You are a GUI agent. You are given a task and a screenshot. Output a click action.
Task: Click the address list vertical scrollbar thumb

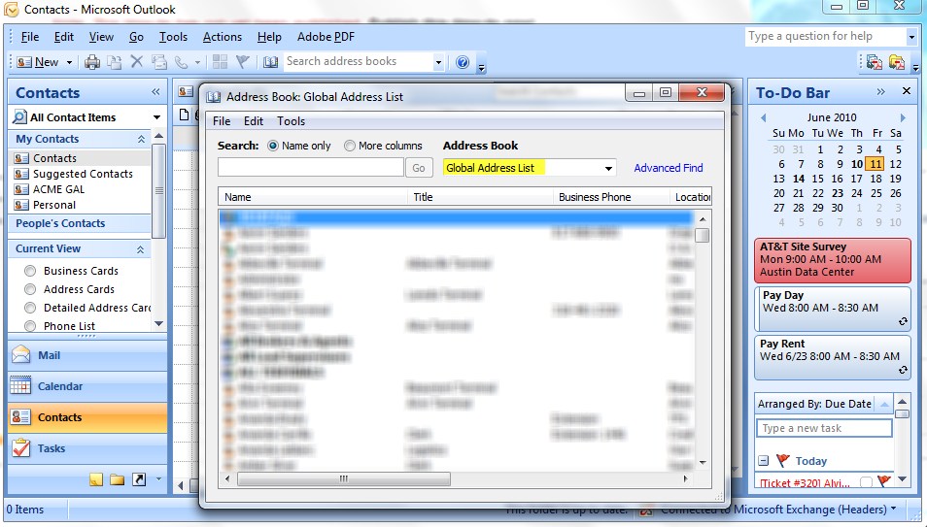tap(703, 235)
